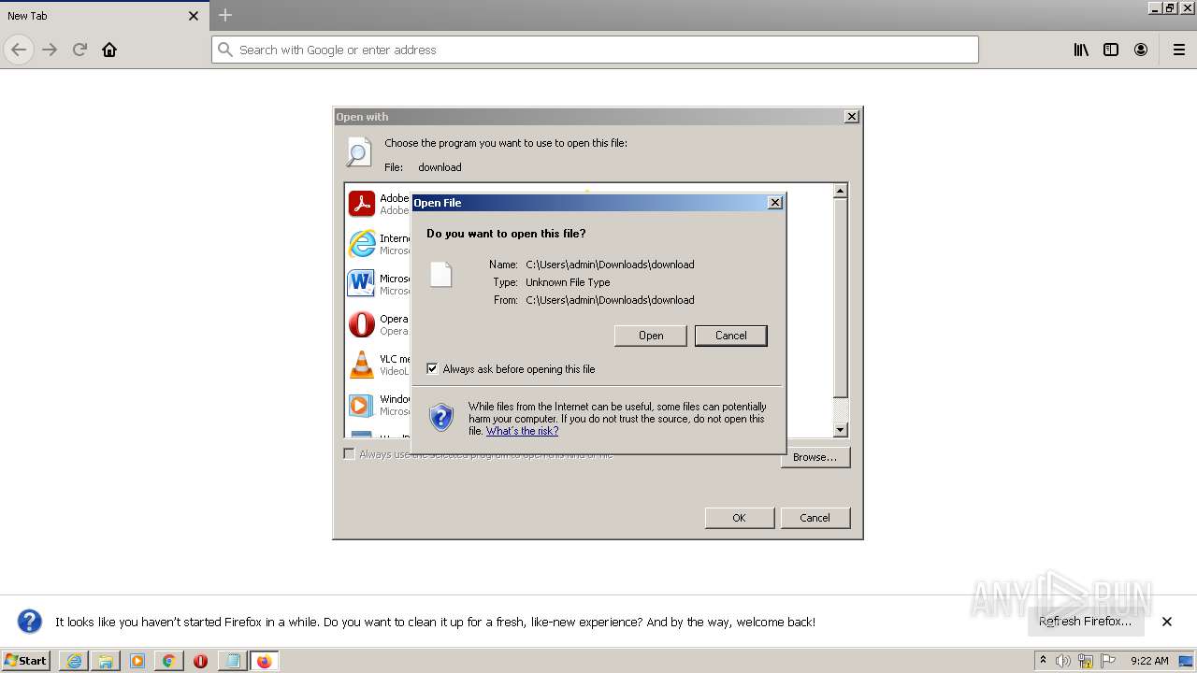The image size is (1197, 673).
Task: Click Open in the Open File dialog
Action: tap(651, 336)
